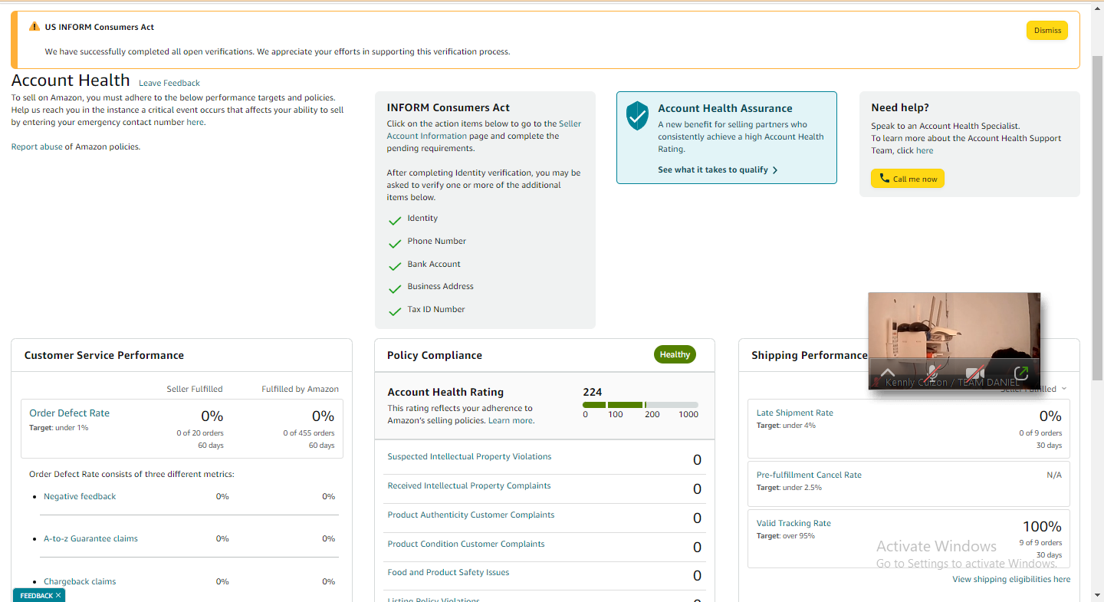1104x602 pixels.
Task: Click the green checkmark beside Bank Account
Action: click(x=395, y=266)
